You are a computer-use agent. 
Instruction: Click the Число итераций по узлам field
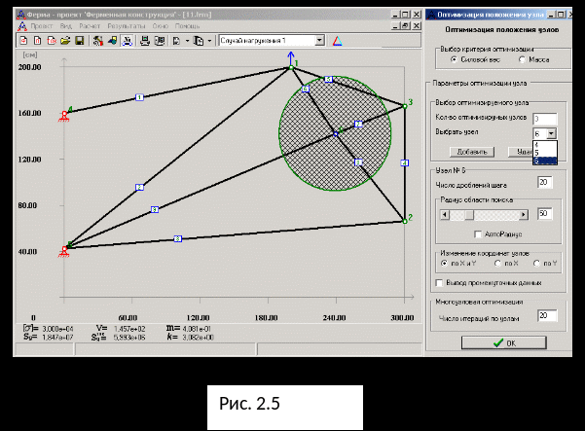pyautogui.click(x=547, y=315)
